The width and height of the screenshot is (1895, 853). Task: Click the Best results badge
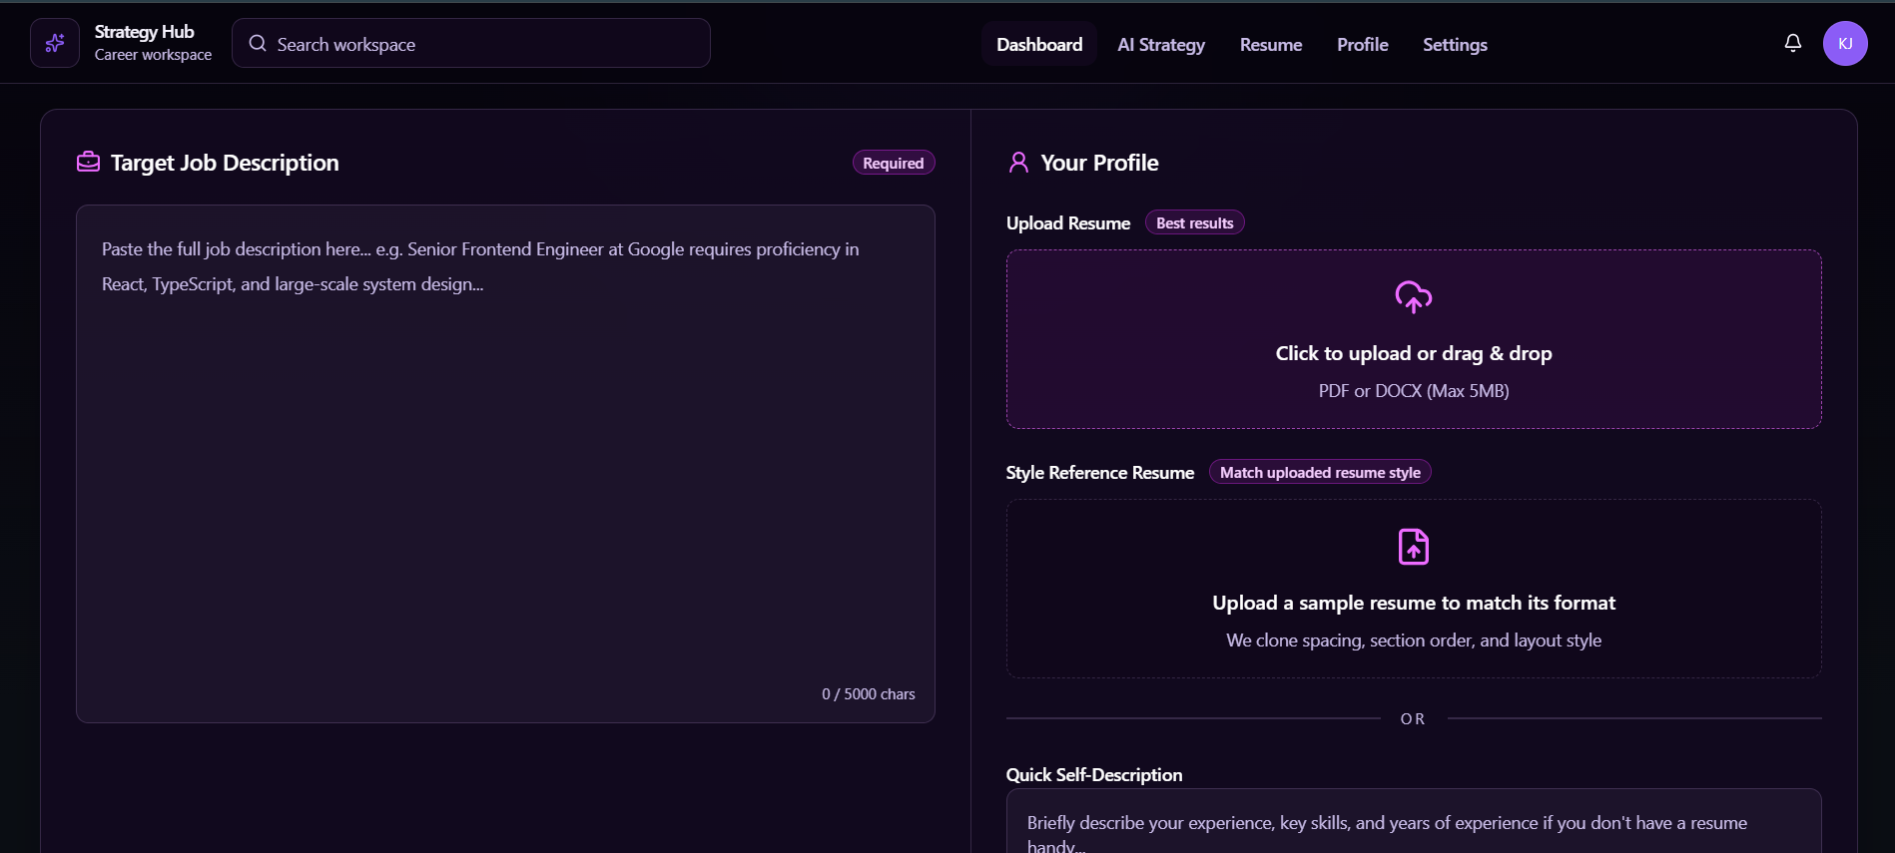coord(1194,222)
